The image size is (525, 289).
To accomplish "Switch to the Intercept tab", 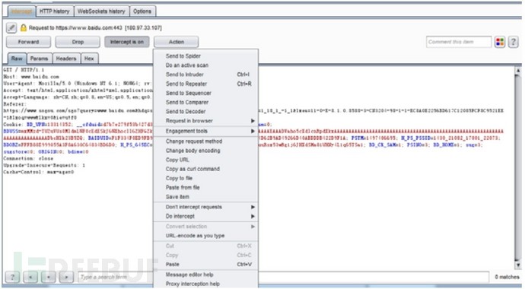I will click(x=21, y=11).
